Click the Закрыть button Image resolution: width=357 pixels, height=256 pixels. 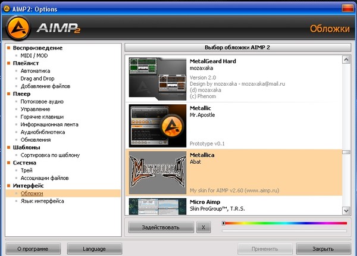point(323,249)
